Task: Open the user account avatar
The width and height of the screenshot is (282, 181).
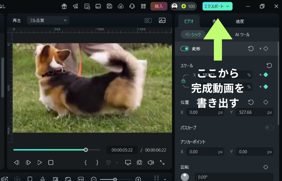Action: 174,6
